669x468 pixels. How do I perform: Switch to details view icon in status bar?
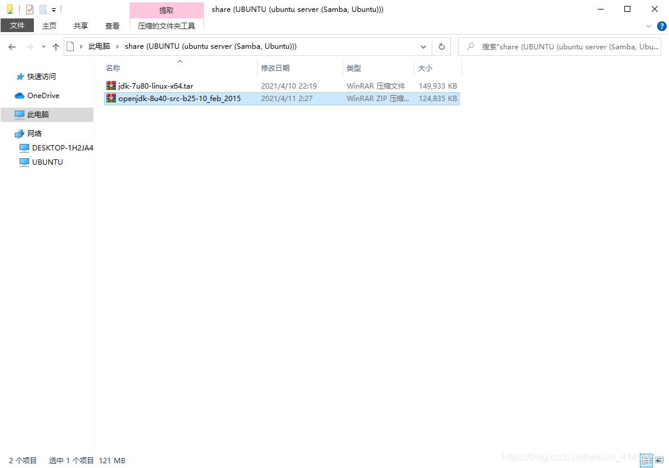coord(646,460)
